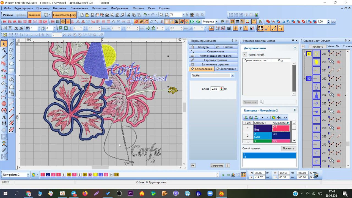Click the 3D stitch effect icon
Screen dimensions: 352x198
point(119,21)
